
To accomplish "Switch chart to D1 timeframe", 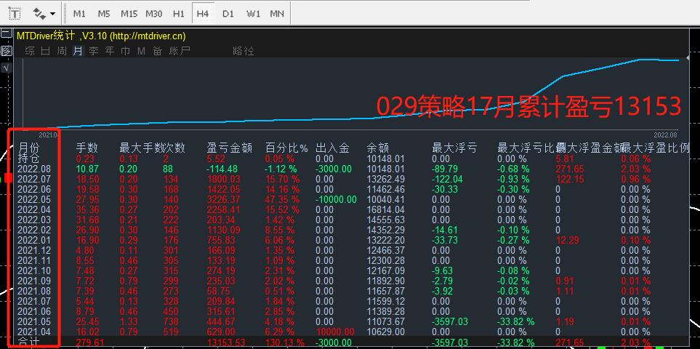I will tap(228, 14).
